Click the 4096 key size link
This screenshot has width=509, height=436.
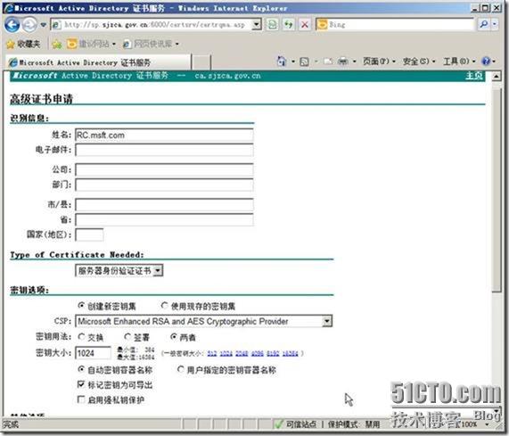[x=258, y=354]
